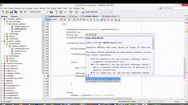The width and height of the screenshot is (188, 105).
Task: Open the Output panel button
Action: (x=7, y=101)
